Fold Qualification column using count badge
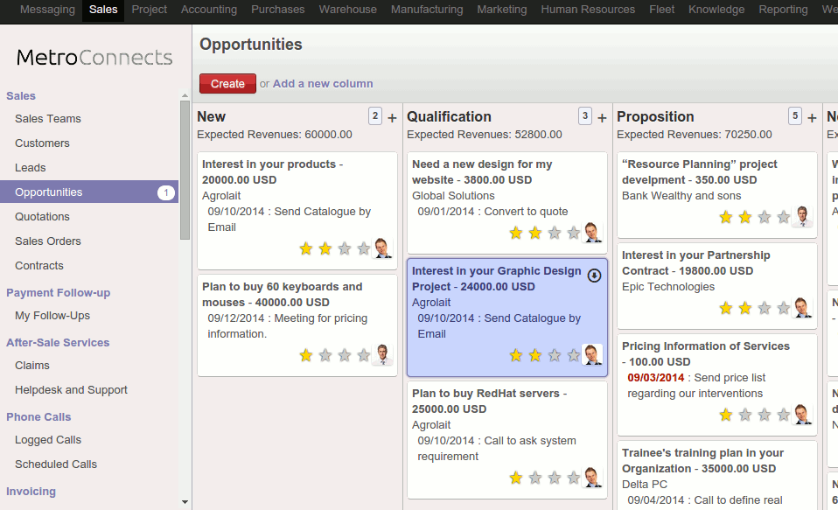This screenshot has height=510, width=838. click(x=585, y=116)
